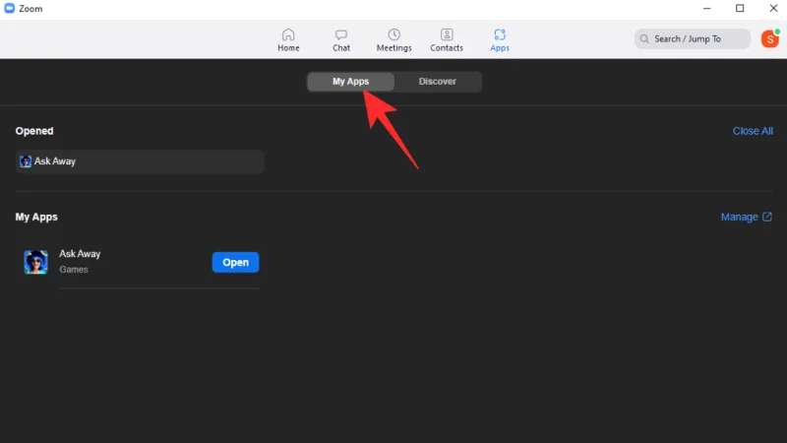The height and width of the screenshot is (443, 787).
Task: Open the Chat section
Action: coord(341,35)
